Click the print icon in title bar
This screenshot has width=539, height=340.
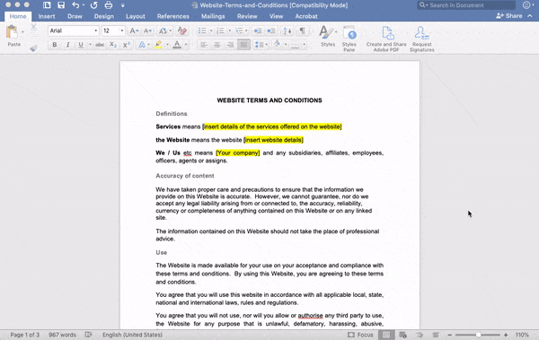click(x=109, y=5)
